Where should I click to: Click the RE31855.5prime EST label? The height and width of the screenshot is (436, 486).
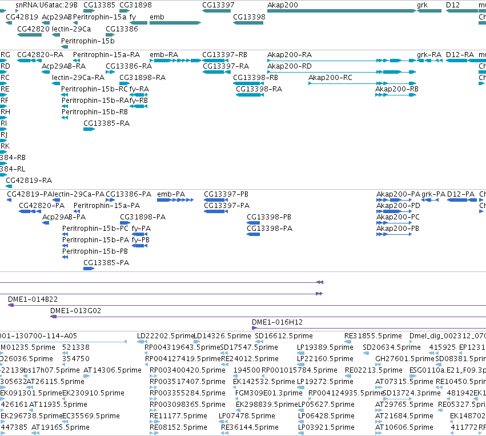pos(373,336)
